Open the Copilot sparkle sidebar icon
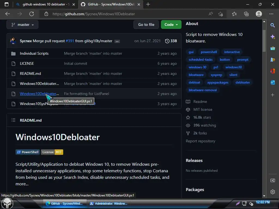This screenshot has width=279, height=209. [272, 37]
